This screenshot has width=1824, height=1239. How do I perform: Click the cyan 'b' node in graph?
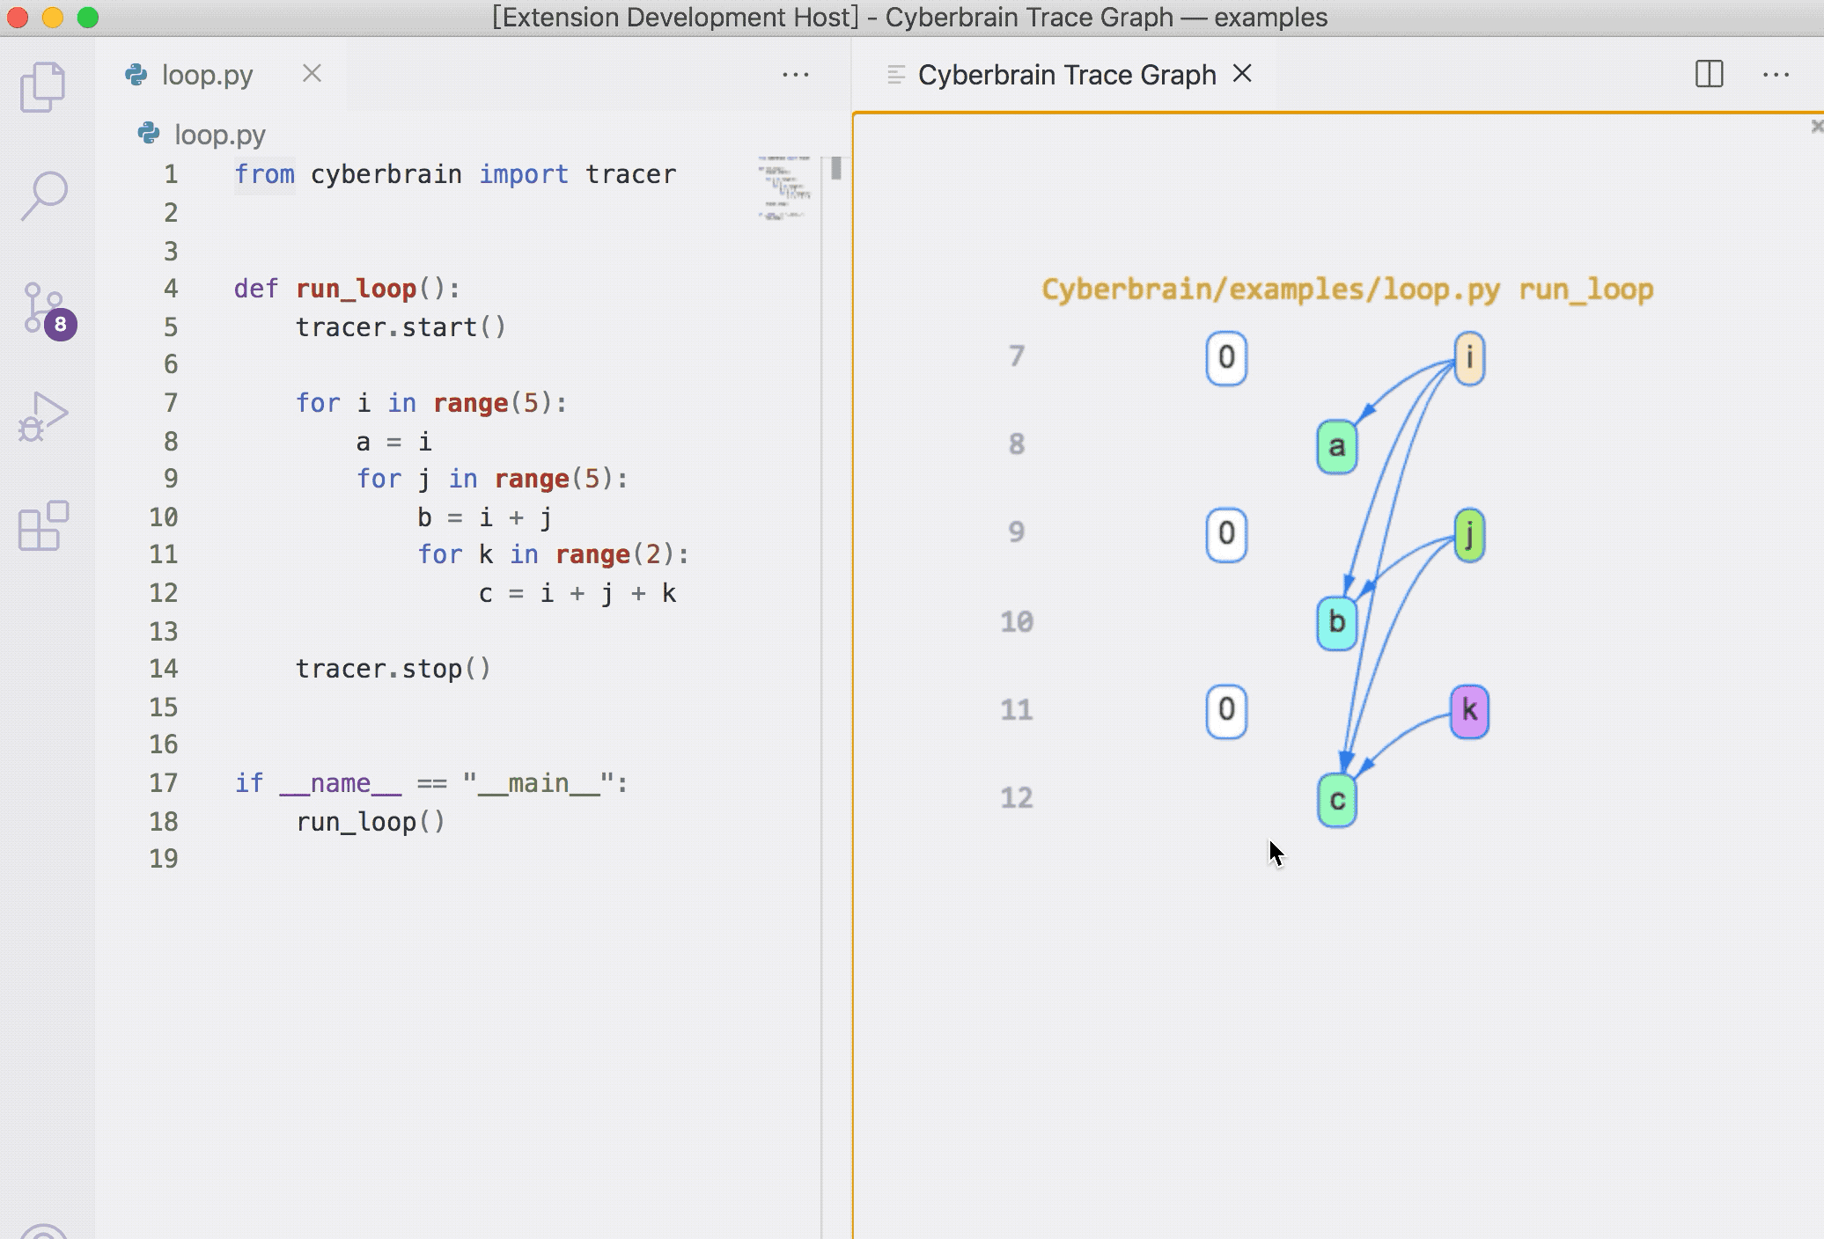pyautogui.click(x=1336, y=622)
